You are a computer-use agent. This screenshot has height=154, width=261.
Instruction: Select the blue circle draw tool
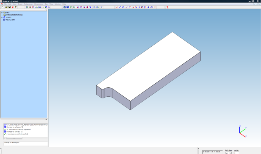123,7
